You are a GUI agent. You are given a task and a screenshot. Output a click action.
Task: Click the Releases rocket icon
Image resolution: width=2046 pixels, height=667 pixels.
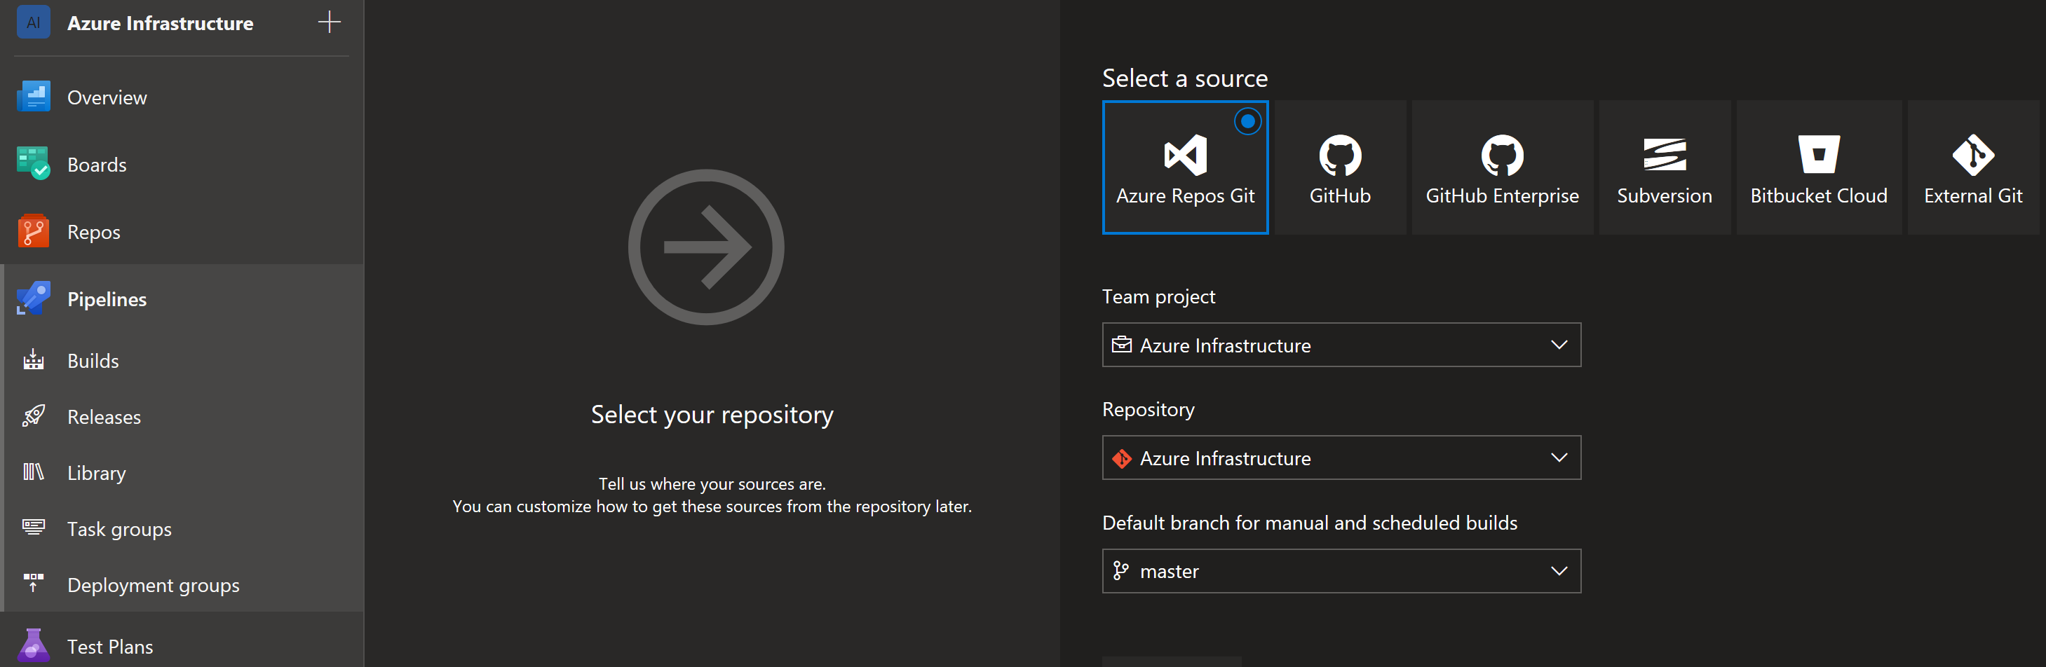tap(34, 416)
